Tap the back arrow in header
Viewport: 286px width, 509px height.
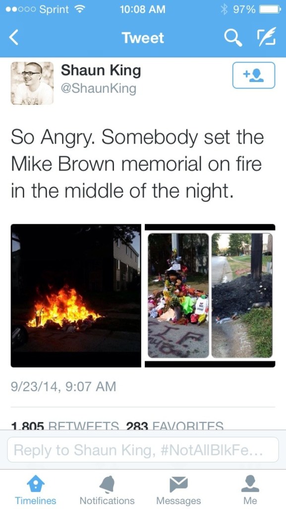[x=13, y=38]
